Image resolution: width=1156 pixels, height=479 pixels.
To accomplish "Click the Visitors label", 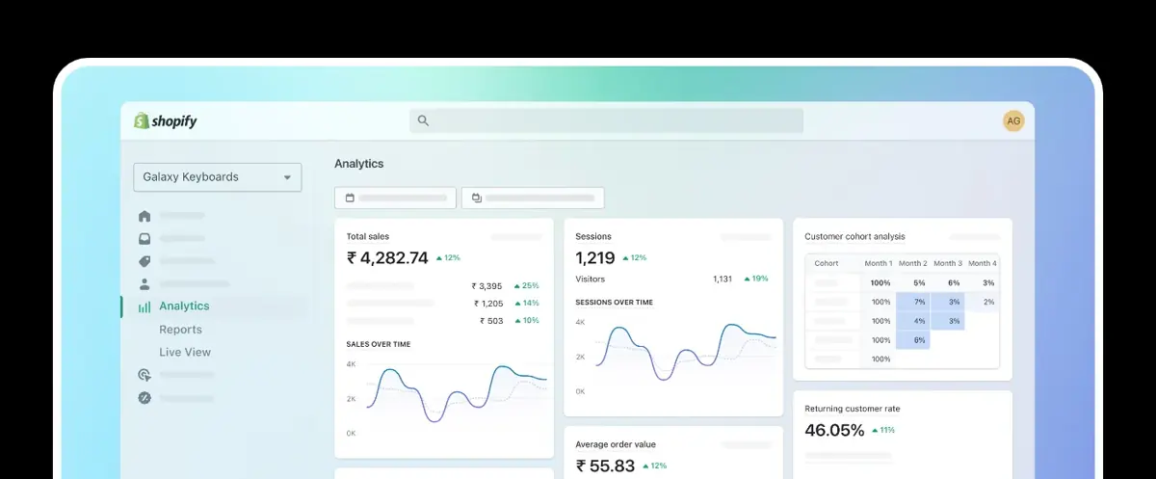I will tap(591, 279).
